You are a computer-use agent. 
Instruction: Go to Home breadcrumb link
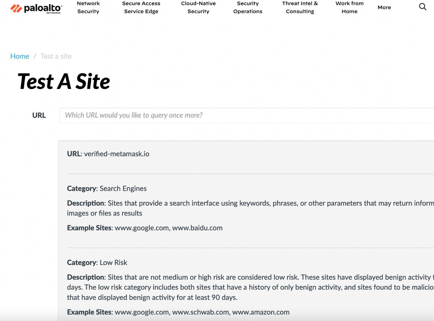click(x=20, y=56)
